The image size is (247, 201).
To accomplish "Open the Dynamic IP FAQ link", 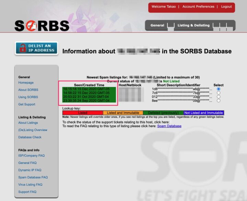I will [x=30, y=170].
